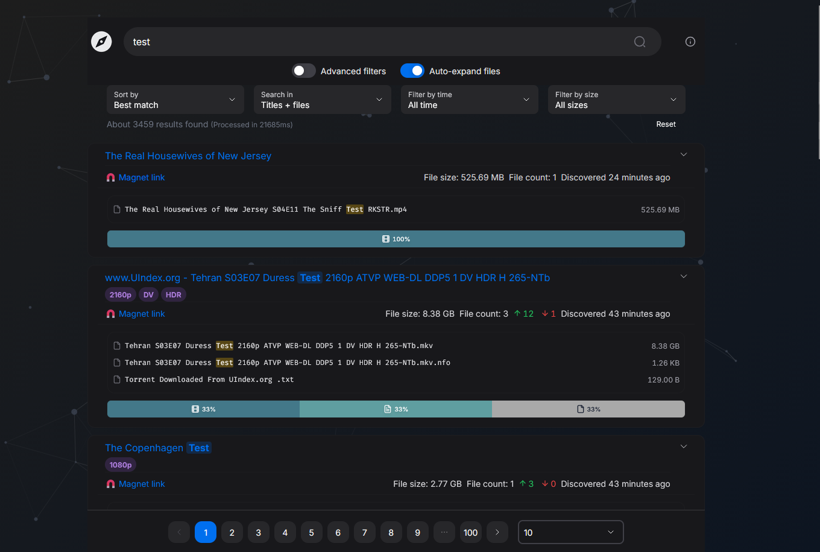Click the 2160p tag badge
The image size is (820, 552).
[121, 295]
